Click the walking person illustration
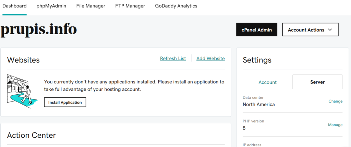This screenshot has height=147, width=351. click(x=22, y=92)
